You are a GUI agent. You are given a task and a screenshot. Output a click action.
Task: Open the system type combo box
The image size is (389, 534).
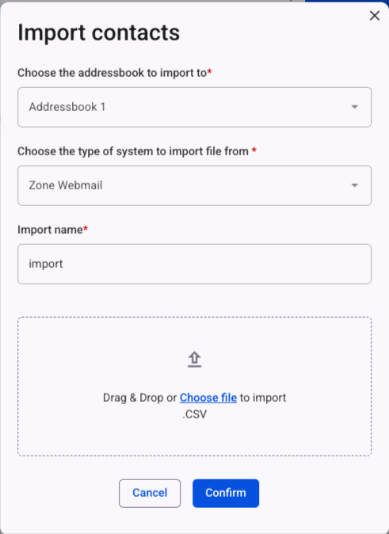pos(195,185)
